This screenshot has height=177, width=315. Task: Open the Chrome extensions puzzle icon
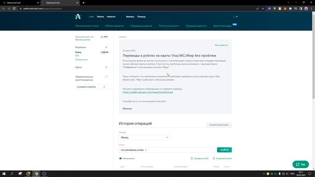pos(290,9)
